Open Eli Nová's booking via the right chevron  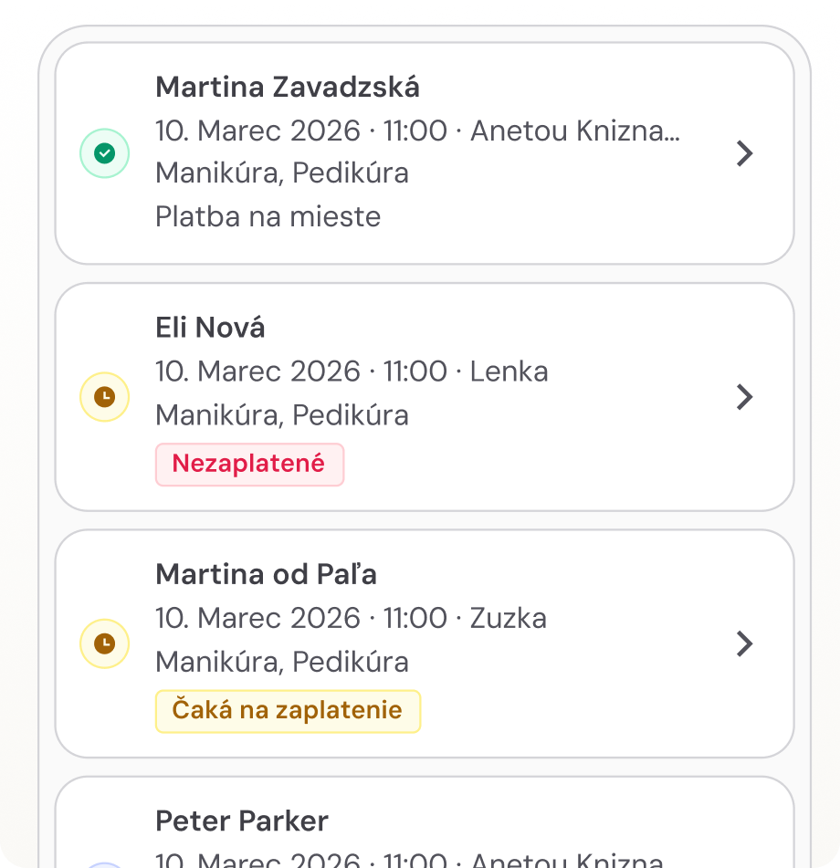click(745, 397)
